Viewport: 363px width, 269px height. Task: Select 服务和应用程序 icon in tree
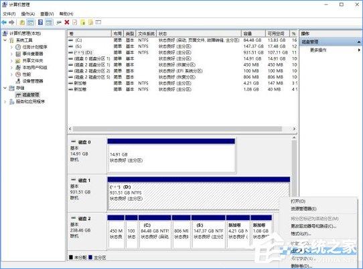11,101
